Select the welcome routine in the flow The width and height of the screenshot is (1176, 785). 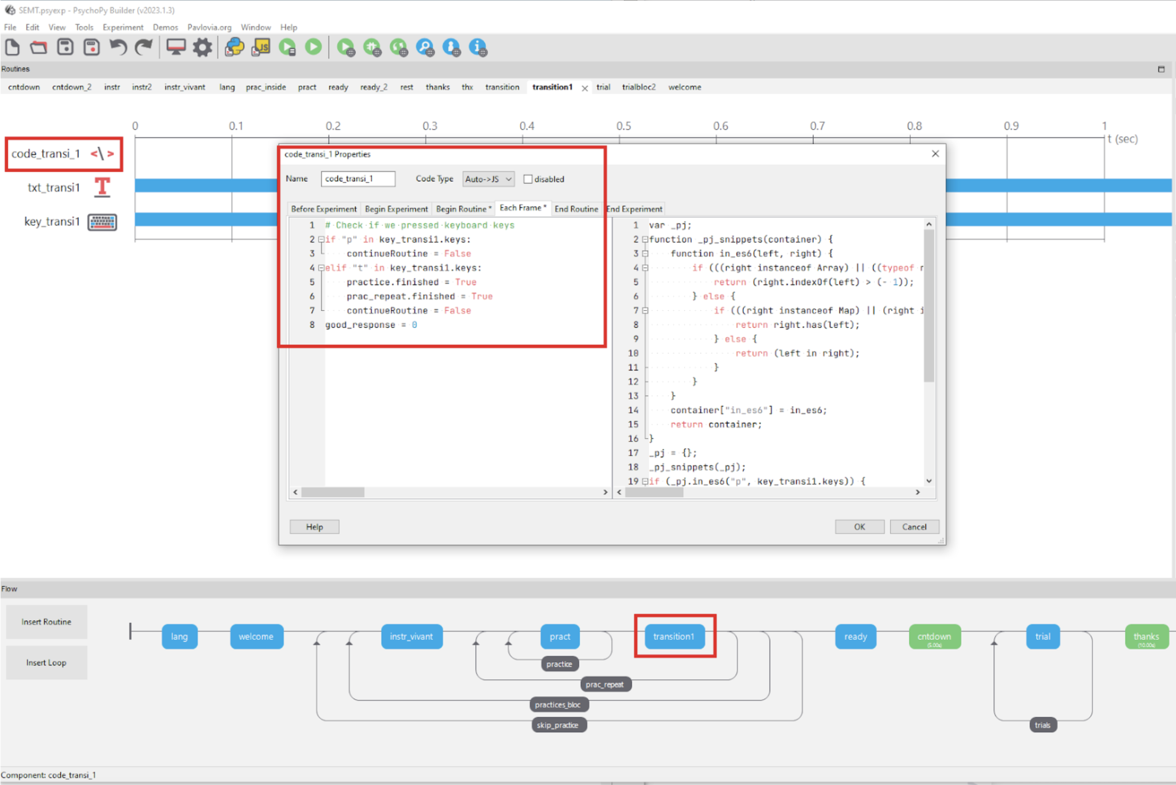256,637
